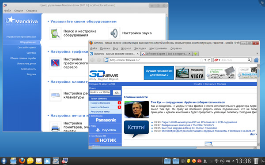
Task: Click the wireless network tray icon
Action: (216, 161)
